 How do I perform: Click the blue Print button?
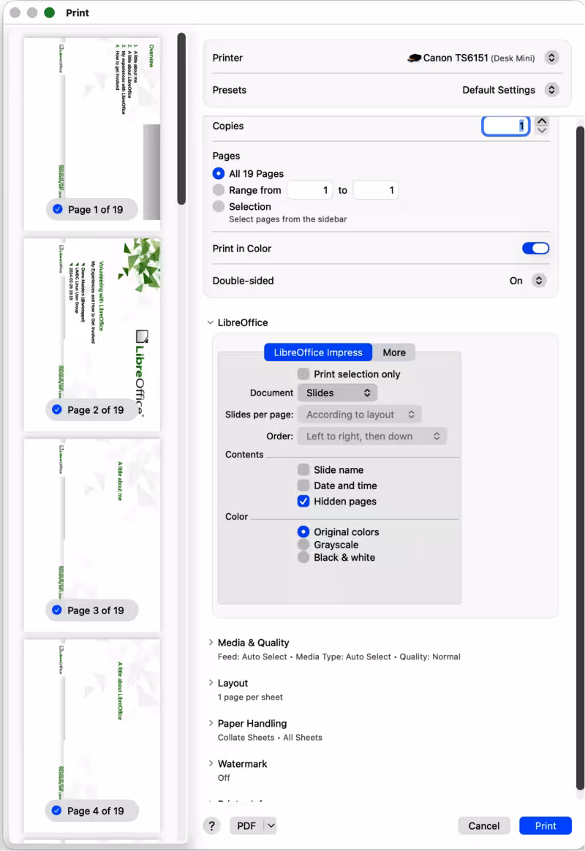pos(546,825)
